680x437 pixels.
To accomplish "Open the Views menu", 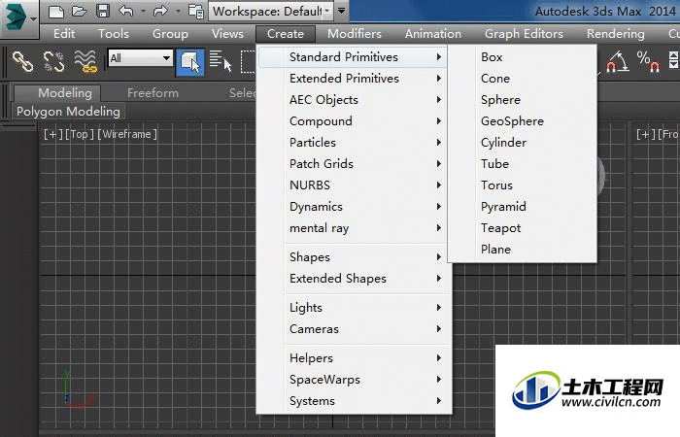I will (x=227, y=33).
